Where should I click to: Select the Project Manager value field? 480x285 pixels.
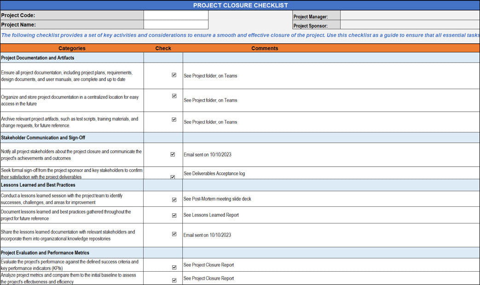tap(410, 16)
